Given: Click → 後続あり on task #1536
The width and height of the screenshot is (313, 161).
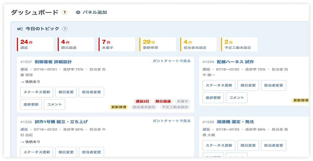Looking at the screenshot, I should point(30,142).
